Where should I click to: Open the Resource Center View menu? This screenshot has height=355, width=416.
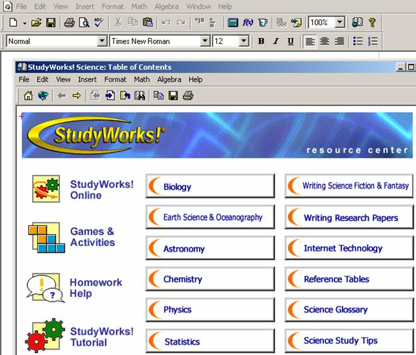click(x=63, y=80)
